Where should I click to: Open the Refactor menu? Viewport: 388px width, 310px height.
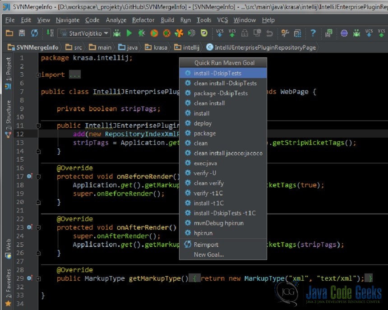pyautogui.click(x=143, y=20)
